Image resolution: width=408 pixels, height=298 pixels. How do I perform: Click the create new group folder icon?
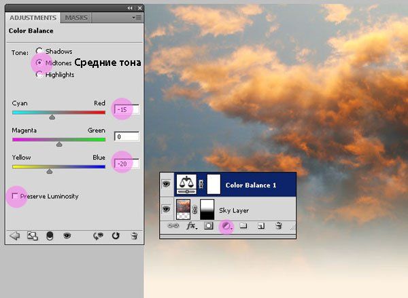pyautogui.click(x=243, y=225)
